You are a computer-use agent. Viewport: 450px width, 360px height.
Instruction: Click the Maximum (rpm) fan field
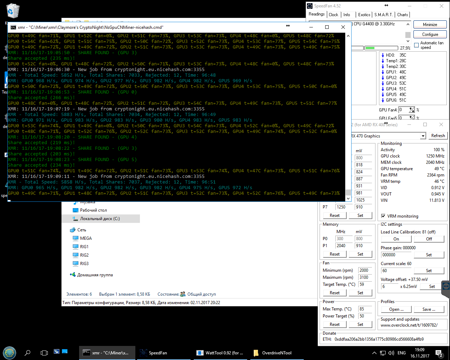click(365, 277)
